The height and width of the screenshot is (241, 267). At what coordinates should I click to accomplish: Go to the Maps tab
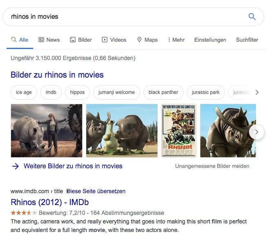click(x=147, y=40)
